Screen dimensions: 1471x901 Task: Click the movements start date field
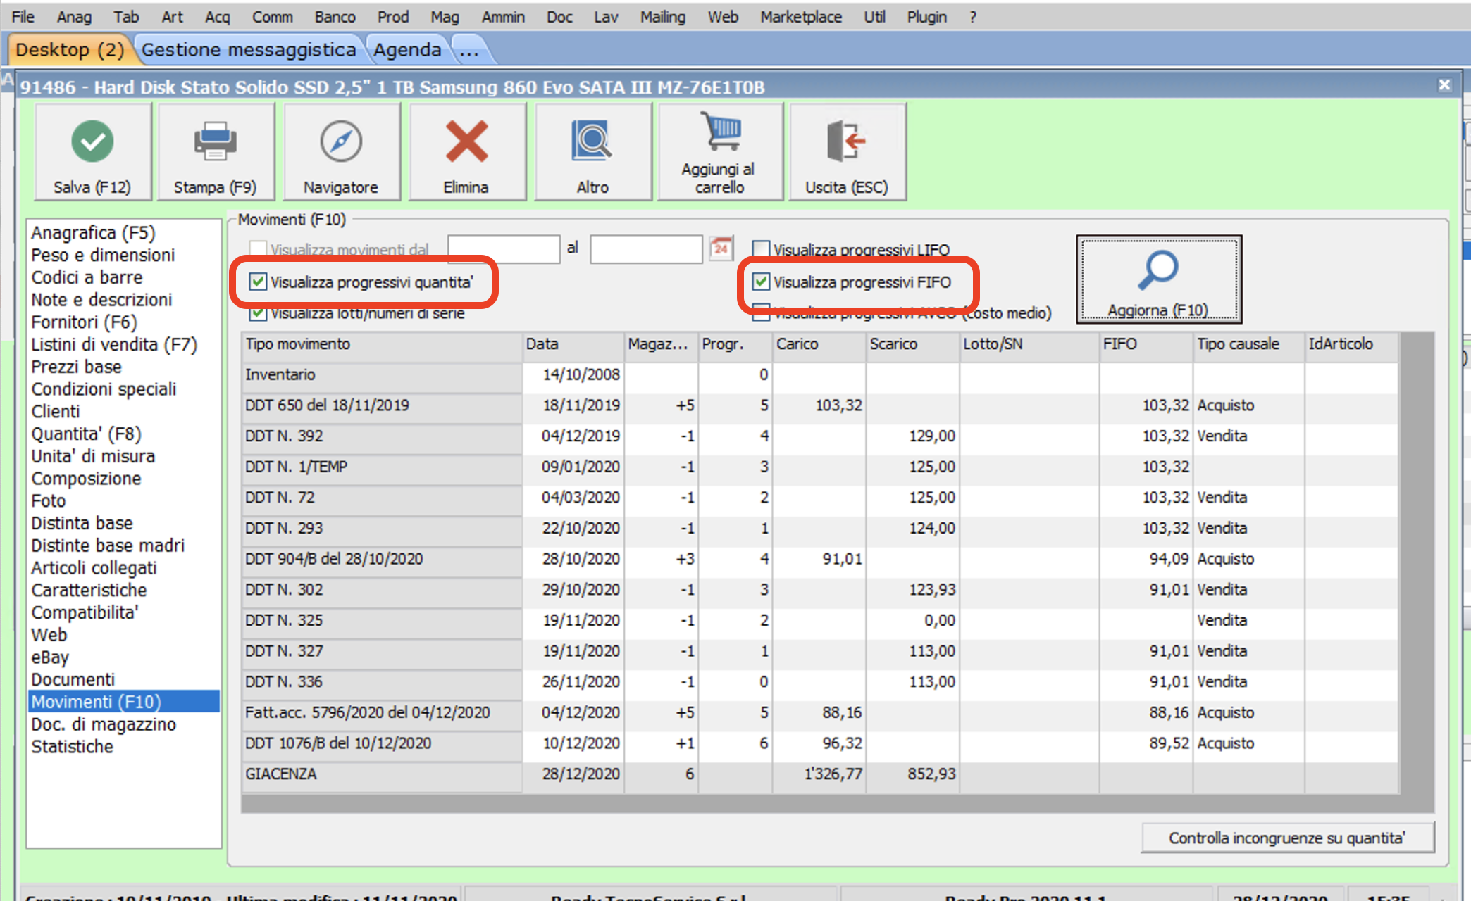pos(504,249)
